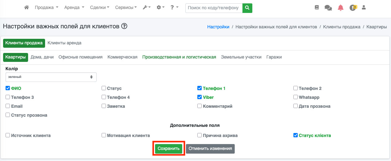Focus the search by code/phone field
The width and height of the screenshot is (391, 161).
(x=214, y=8)
